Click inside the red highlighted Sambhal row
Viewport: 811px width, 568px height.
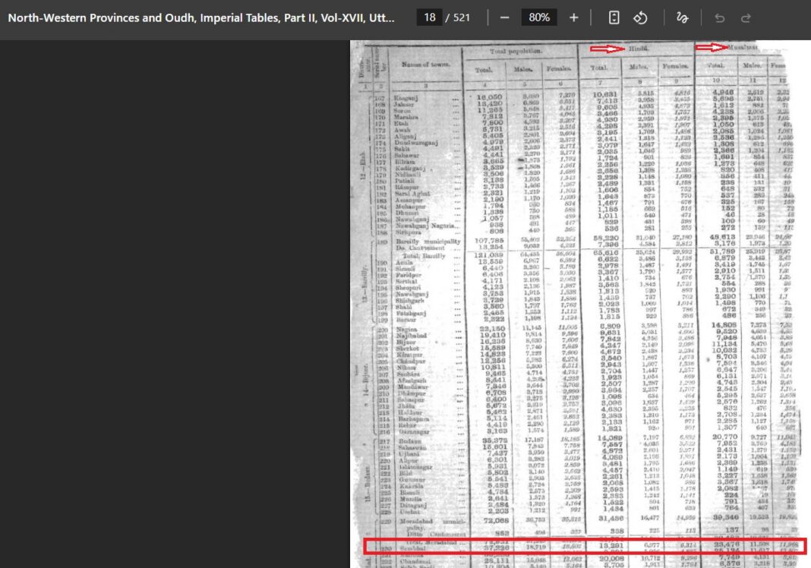click(585, 546)
